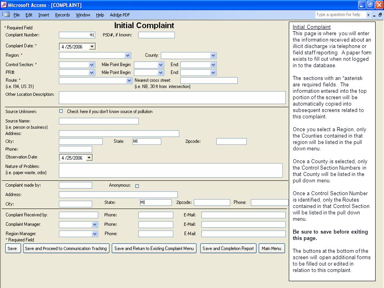Viewport: 384px width, 288px height.
Task: Open Control Section Mile Point Begin dropdown
Action: pos(161,65)
